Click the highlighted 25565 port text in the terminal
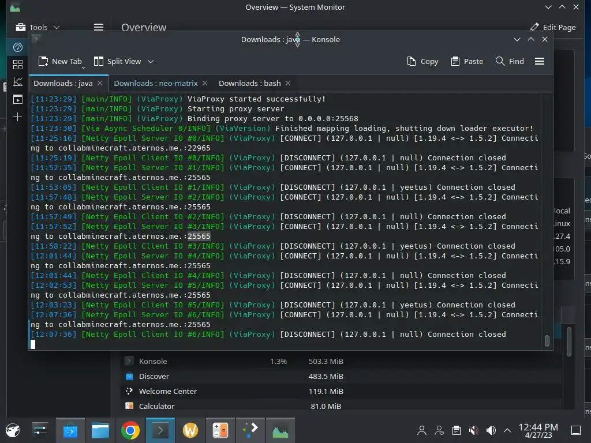This screenshot has width=591, height=443. tap(199, 236)
